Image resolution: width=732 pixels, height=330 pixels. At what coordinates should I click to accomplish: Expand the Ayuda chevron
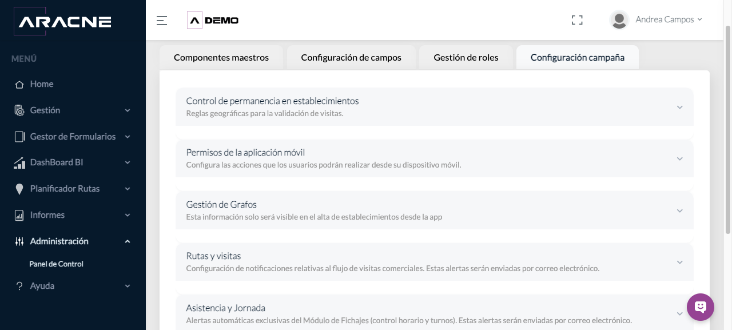128,286
